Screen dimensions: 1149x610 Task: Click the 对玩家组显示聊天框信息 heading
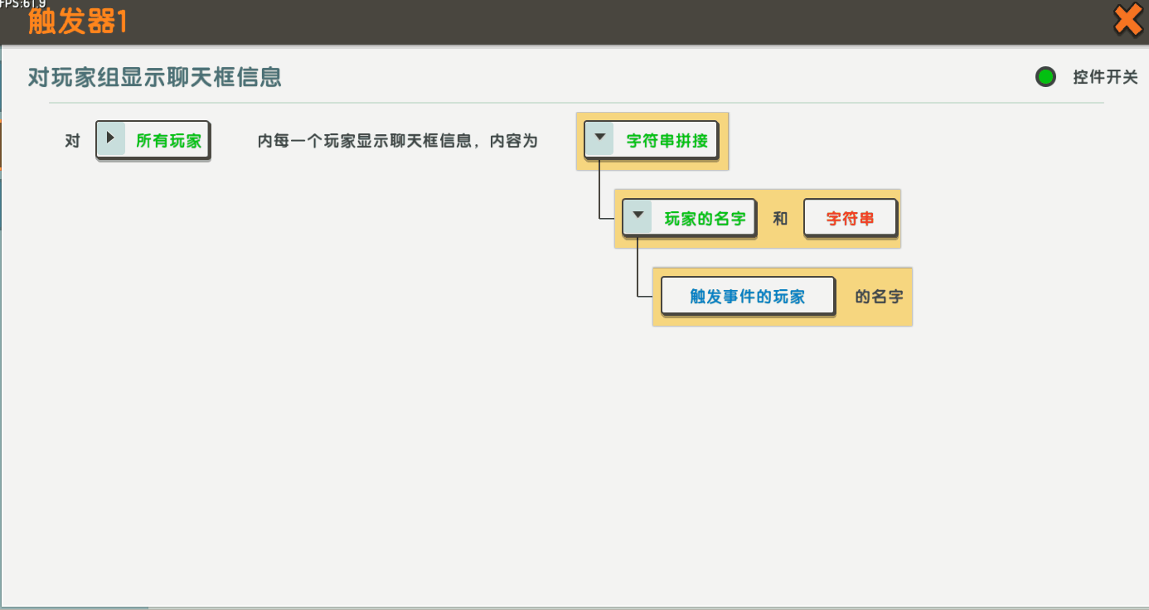point(155,77)
